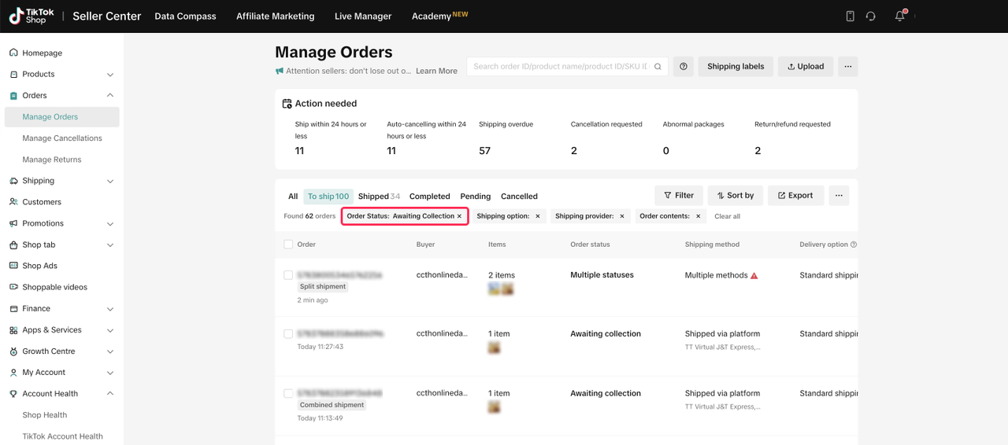Check the Split shipment order checkbox
The image size is (1008, 445).
[288, 275]
